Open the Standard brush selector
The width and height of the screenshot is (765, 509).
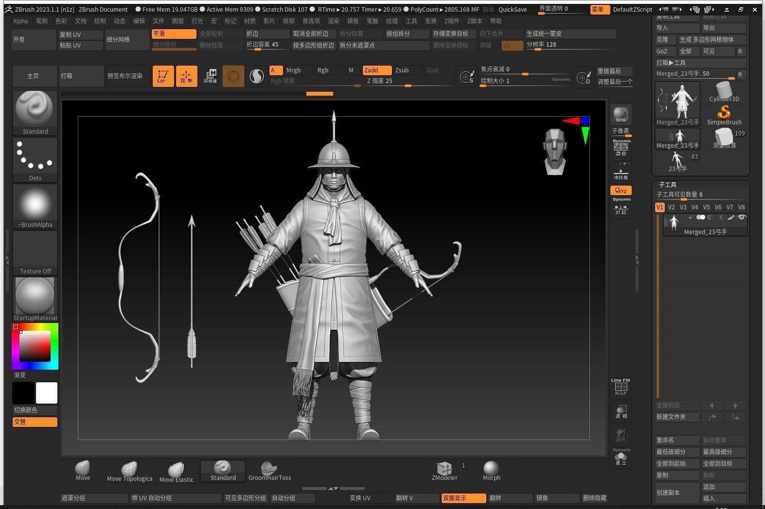pyautogui.click(x=35, y=112)
